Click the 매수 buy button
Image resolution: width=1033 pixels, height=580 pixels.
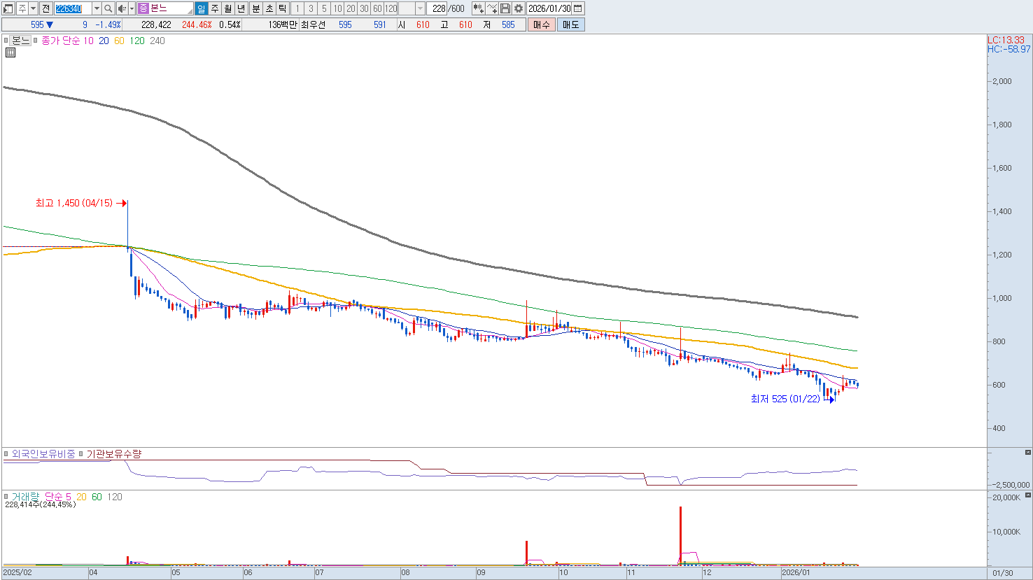click(541, 24)
